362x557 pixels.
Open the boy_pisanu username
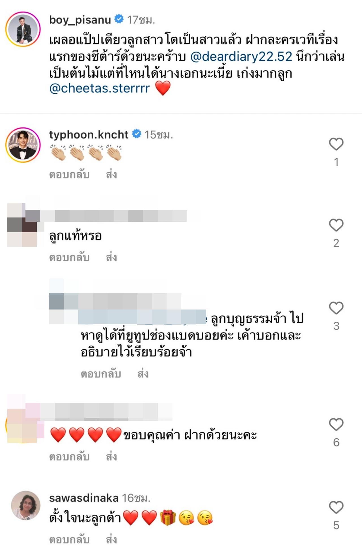click(80, 20)
